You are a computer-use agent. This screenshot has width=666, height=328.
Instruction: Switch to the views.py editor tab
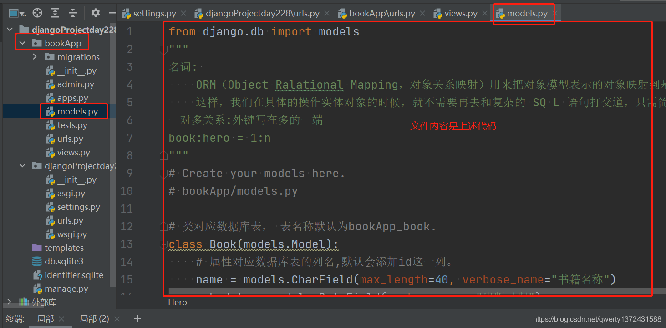(x=455, y=13)
